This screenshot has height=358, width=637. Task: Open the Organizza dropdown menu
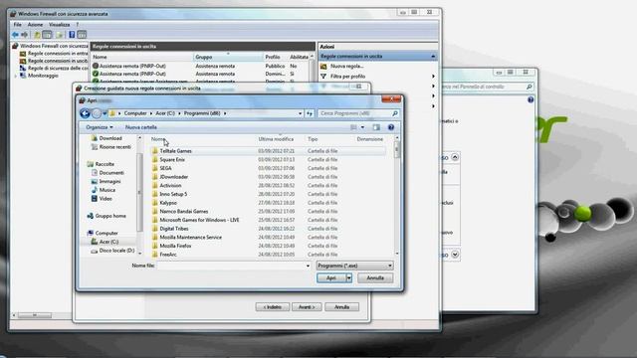100,127
